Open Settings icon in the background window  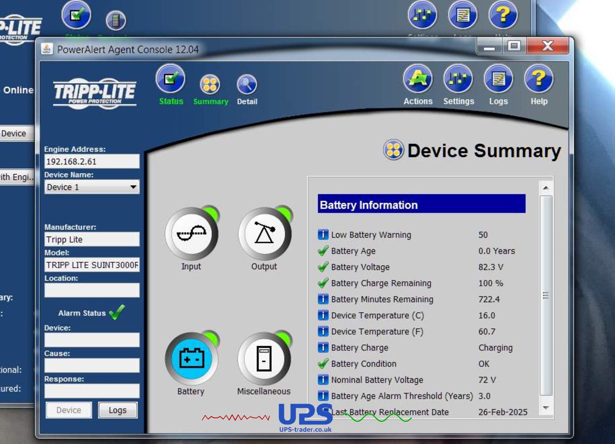tap(422, 15)
